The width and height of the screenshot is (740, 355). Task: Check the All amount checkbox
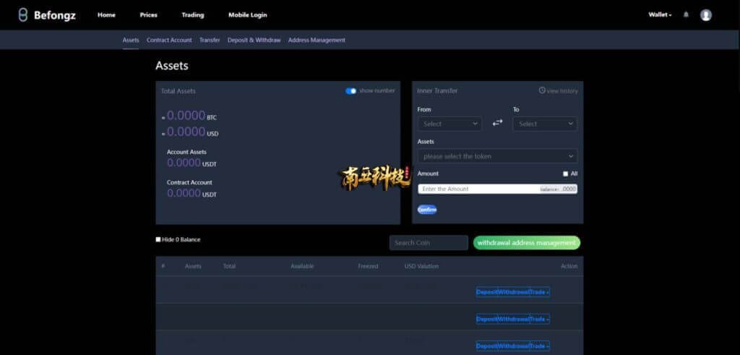566,174
